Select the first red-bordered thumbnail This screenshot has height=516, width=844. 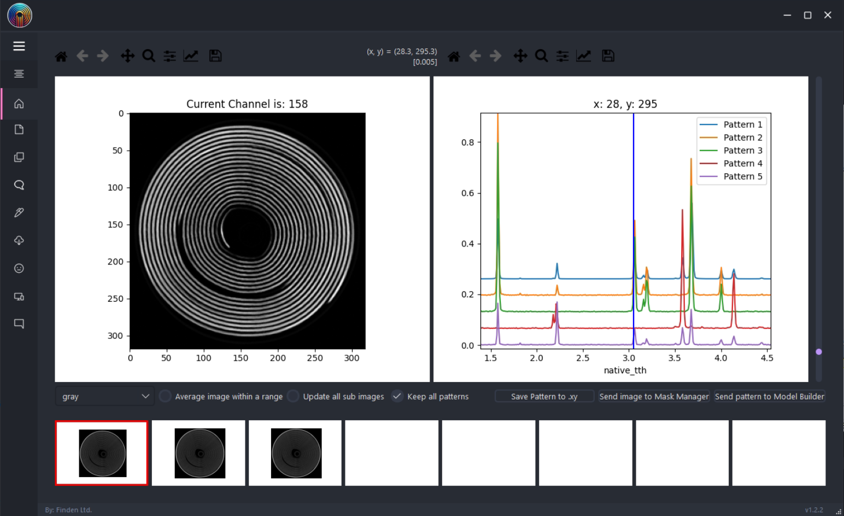[102, 453]
